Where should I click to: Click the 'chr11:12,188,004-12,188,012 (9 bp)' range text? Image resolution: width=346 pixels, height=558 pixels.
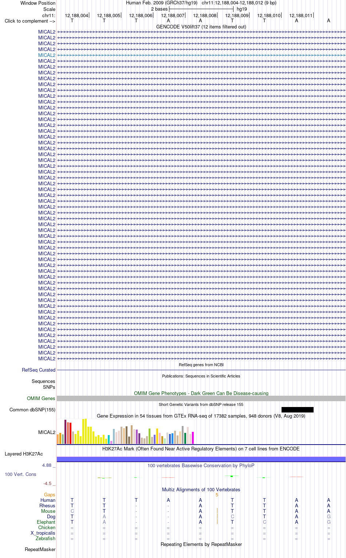239,3
